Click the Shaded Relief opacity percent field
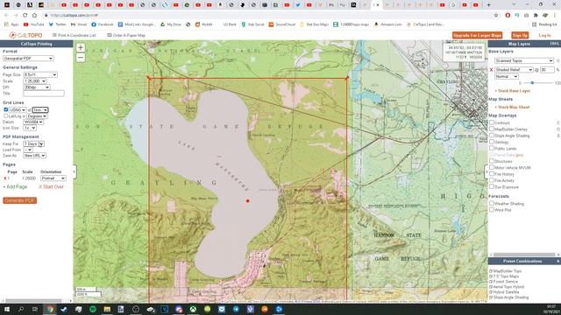 click(x=547, y=70)
